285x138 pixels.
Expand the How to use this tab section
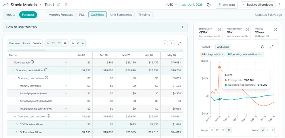pos(95,27)
